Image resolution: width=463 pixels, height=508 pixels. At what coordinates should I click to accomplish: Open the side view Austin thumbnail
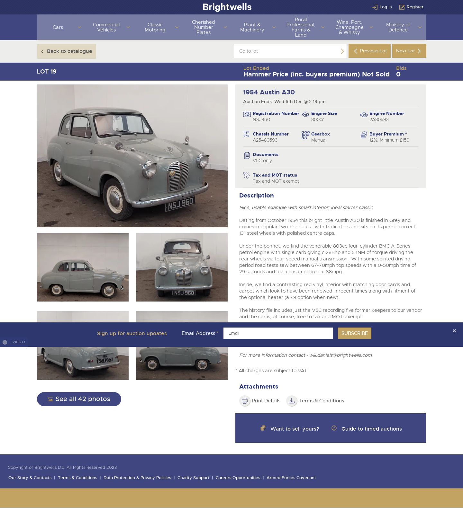tap(83, 267)
